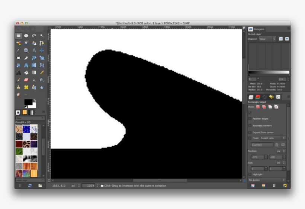Open the Size unit px dropdown

[x=281, y=163]
